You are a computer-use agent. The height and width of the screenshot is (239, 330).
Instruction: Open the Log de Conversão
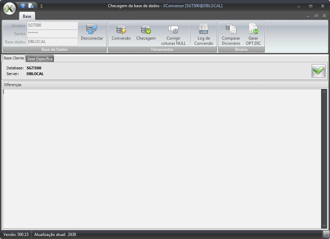click(x=203, y=34)
